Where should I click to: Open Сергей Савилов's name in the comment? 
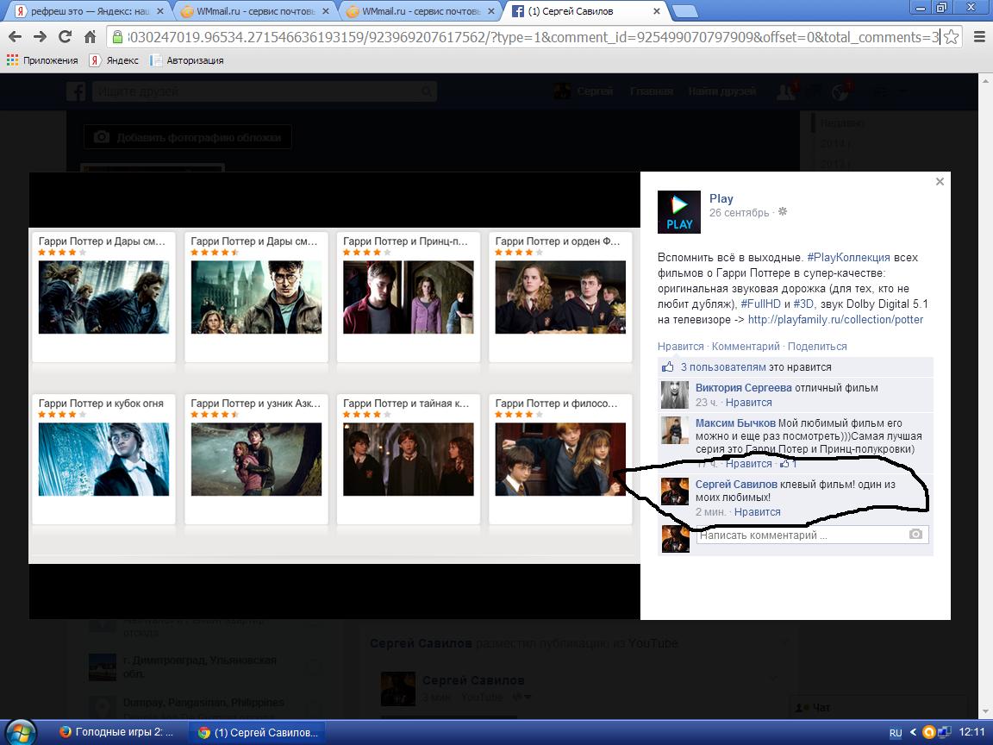pyautogui.click(x=736, y=484)
